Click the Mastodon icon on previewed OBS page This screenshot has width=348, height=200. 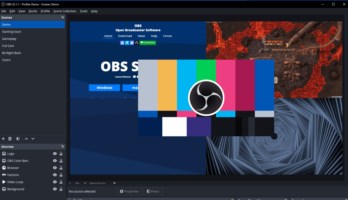(x=132, y=43)
